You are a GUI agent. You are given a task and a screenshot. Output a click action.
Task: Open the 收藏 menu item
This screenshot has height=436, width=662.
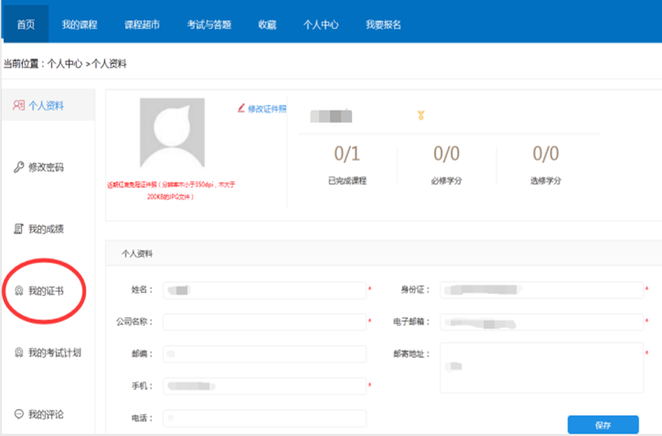point(267,25)
